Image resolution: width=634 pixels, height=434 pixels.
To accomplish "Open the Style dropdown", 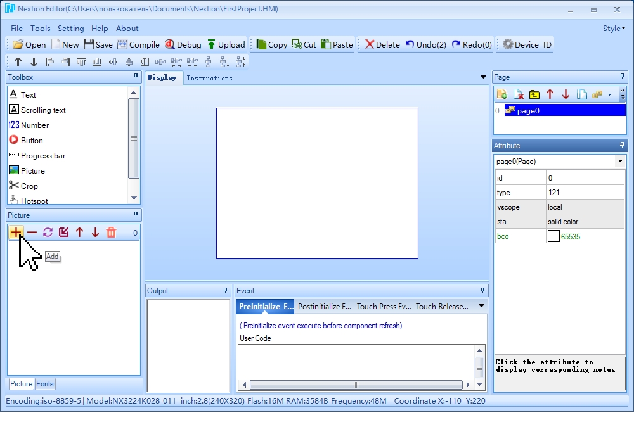I will coord(614,29).
